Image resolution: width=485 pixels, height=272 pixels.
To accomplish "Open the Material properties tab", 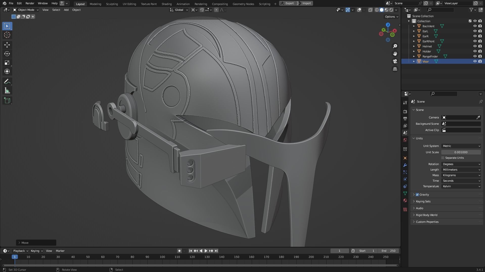I will coord(405,200).
